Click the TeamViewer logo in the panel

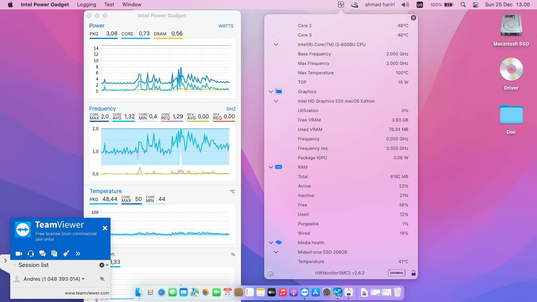(23, 230)
